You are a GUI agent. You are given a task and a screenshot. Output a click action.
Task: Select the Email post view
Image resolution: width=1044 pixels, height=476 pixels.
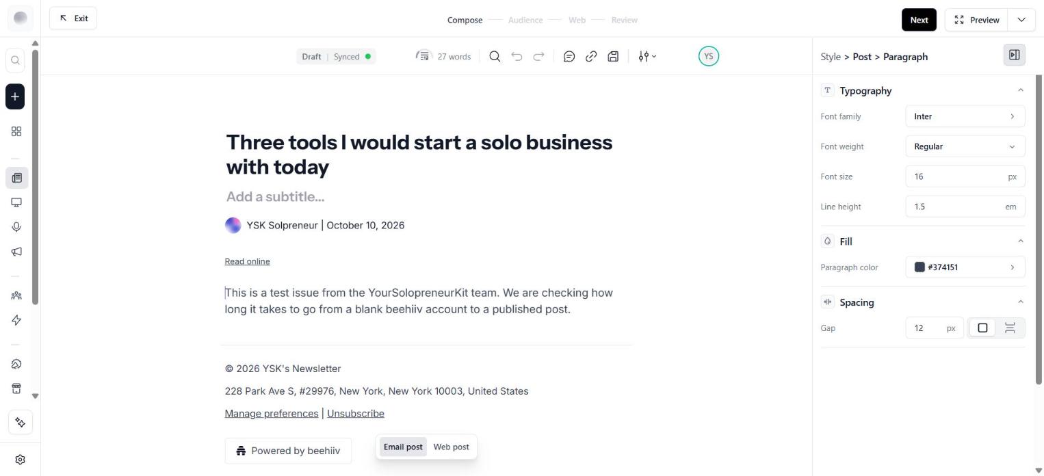pos(403,447)
